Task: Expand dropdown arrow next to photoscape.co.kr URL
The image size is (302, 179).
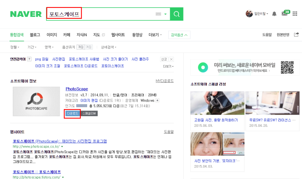Action: (x=62, y=147)
